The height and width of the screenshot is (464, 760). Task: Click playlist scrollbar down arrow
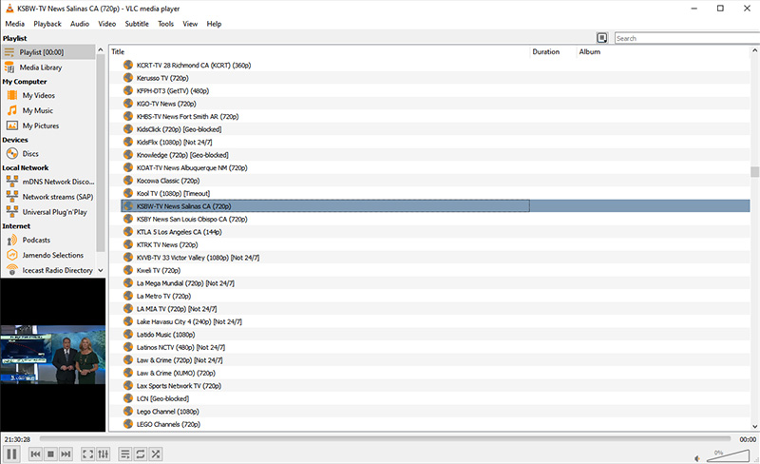[754, 426]
